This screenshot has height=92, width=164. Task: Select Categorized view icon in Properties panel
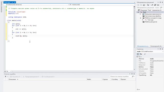(138, 54)
